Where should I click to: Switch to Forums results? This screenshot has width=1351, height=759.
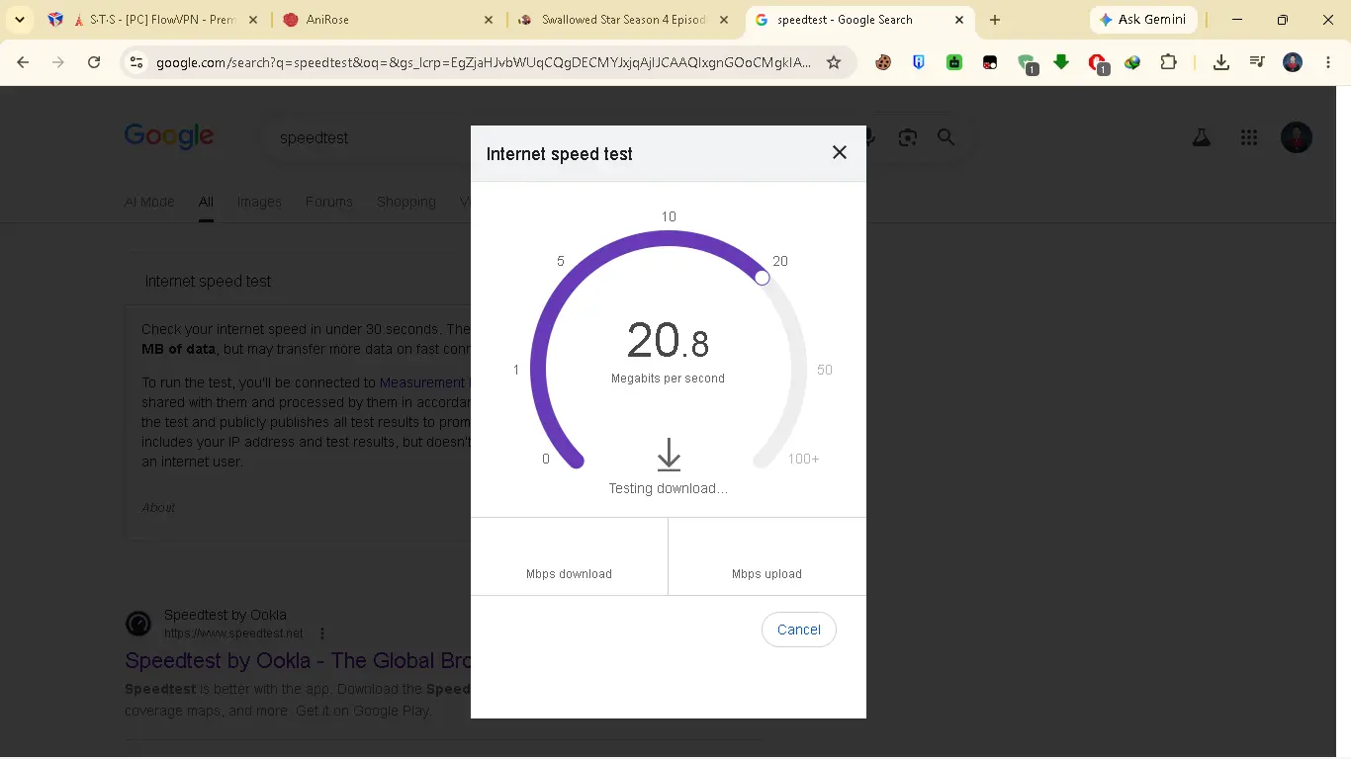click(329, 202)
